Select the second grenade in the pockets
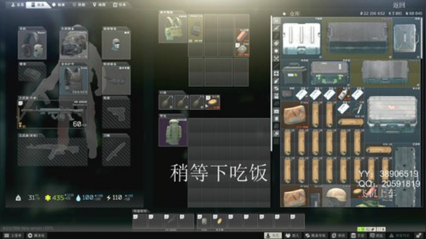Viewport: 426px width, 239px height. coord(182,102)
